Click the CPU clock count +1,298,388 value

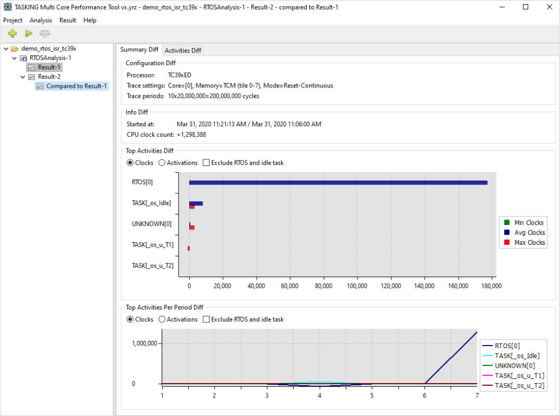[x=191, y=135]
